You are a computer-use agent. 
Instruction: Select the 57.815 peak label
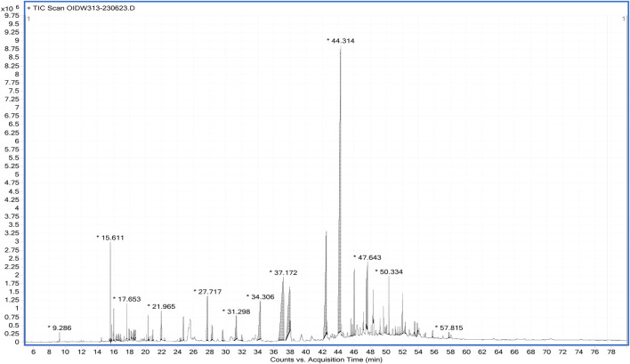(450, 328)
